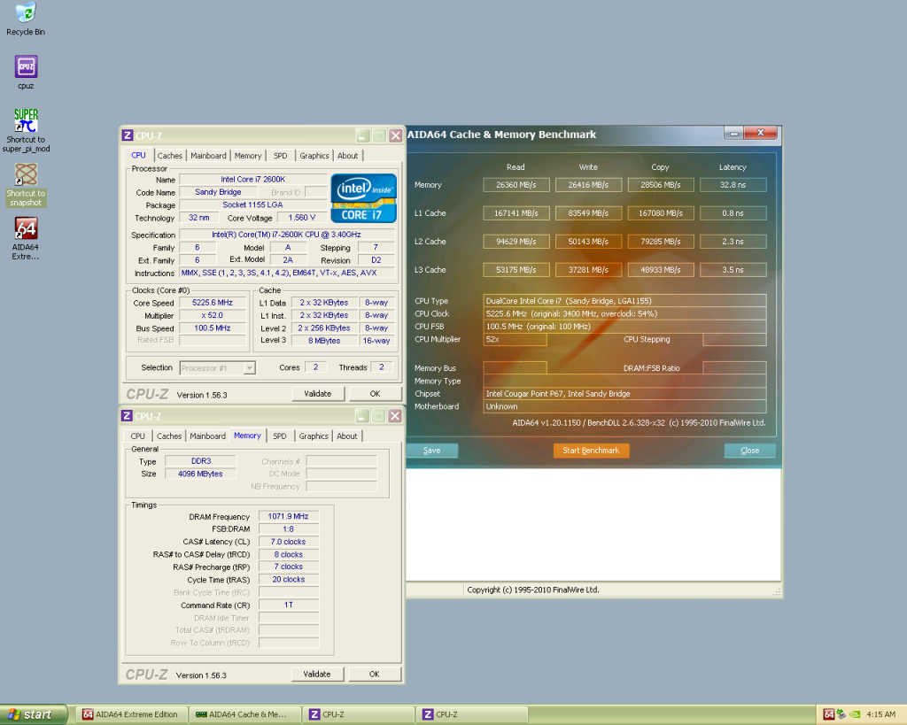This screenshot has width=907, height=725.
Task: Click the Core Speed value 5225.6 MHz
Action: pos(213,303)
